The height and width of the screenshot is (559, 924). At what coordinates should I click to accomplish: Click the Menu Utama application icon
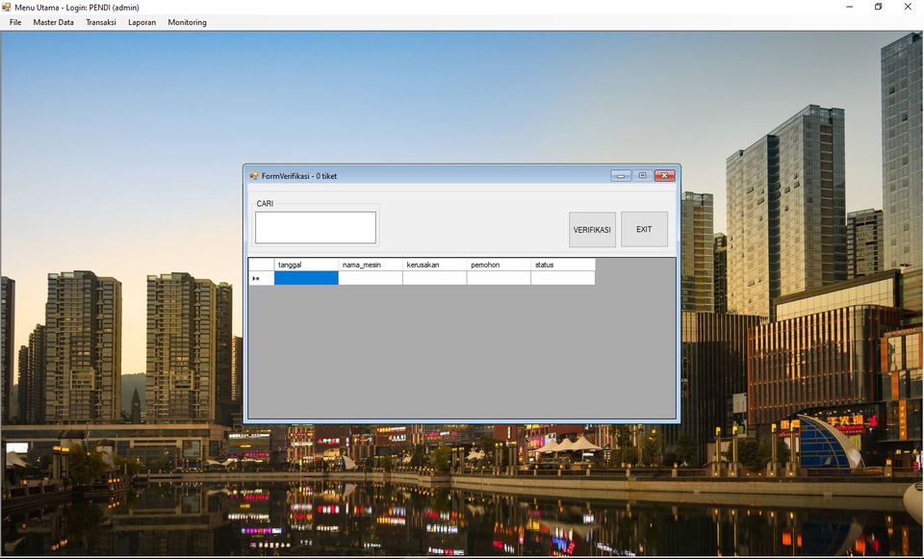coord(8,7)
